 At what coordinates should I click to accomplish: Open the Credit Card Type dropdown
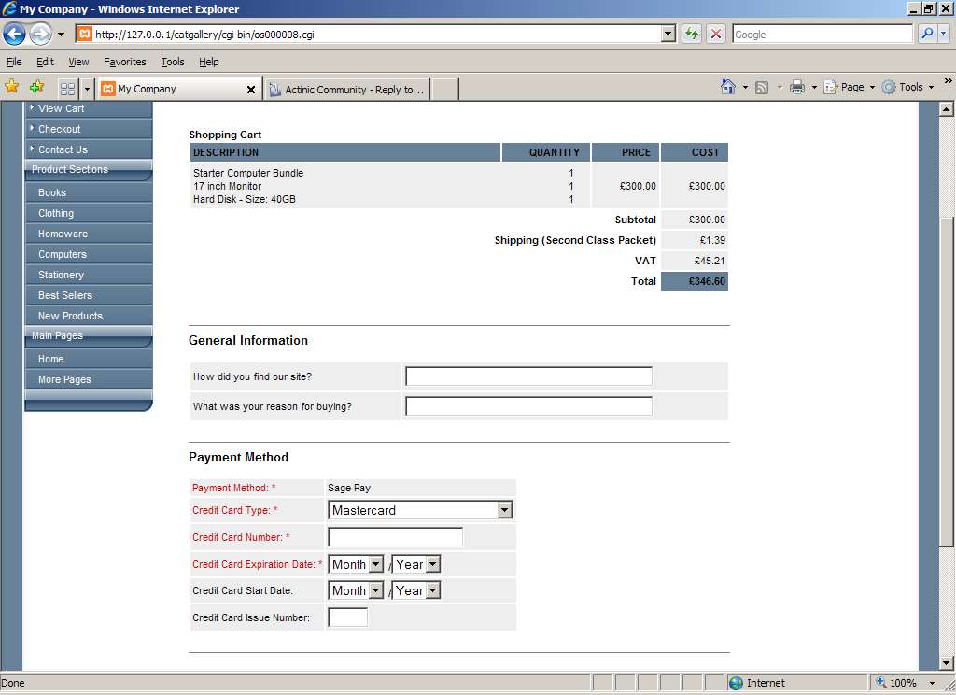click(x=504, y=510)
